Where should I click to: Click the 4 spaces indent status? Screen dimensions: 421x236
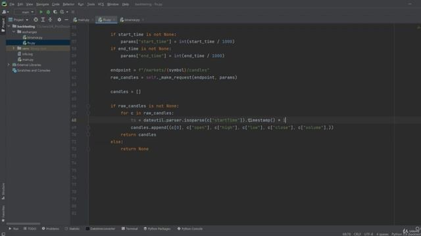(382, 234)
